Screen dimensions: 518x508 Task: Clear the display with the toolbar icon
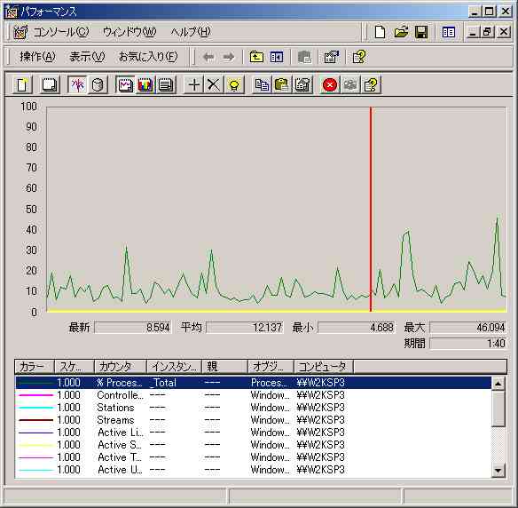[50, 84]
